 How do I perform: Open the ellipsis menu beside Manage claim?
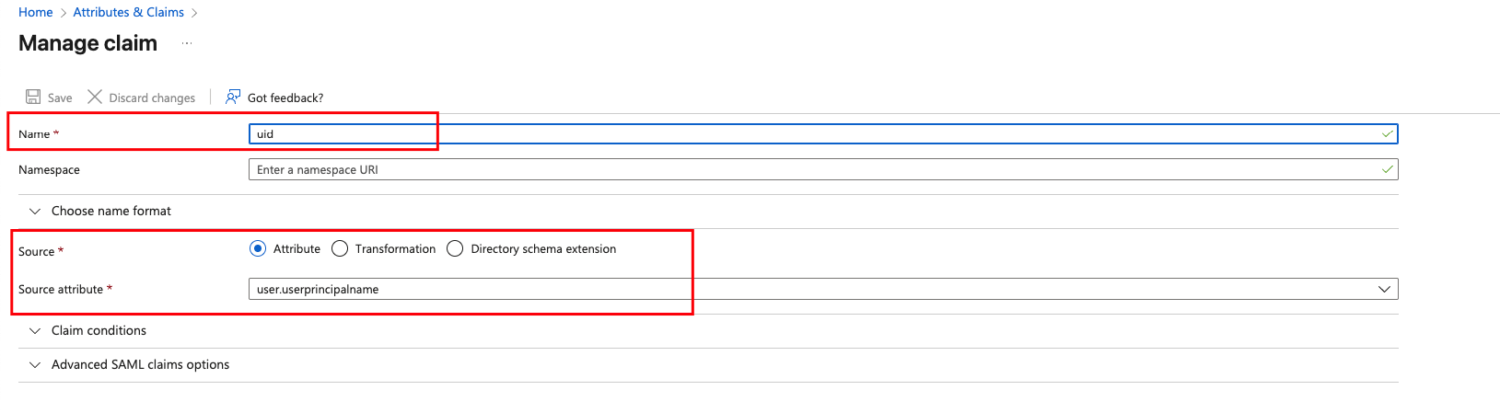(x=187, y=43)
